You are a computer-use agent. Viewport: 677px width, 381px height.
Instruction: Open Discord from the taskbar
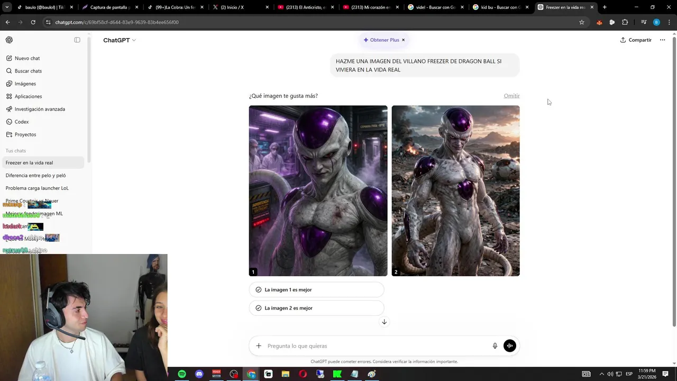coord(199,374)
